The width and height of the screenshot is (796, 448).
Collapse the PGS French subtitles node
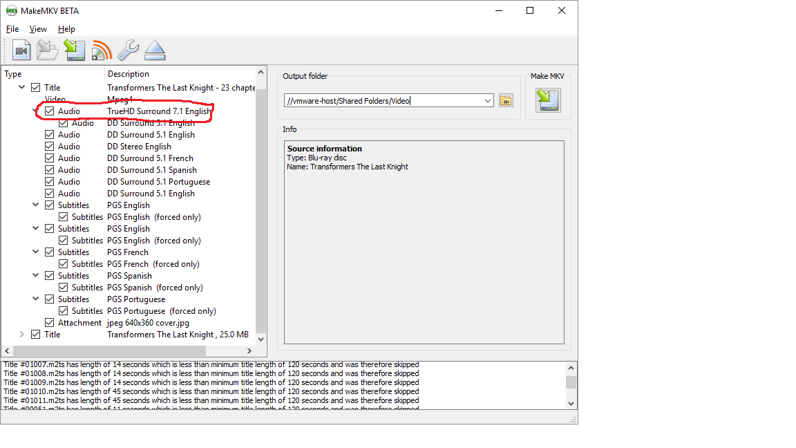pyautogui.click(x=35, y=252)
